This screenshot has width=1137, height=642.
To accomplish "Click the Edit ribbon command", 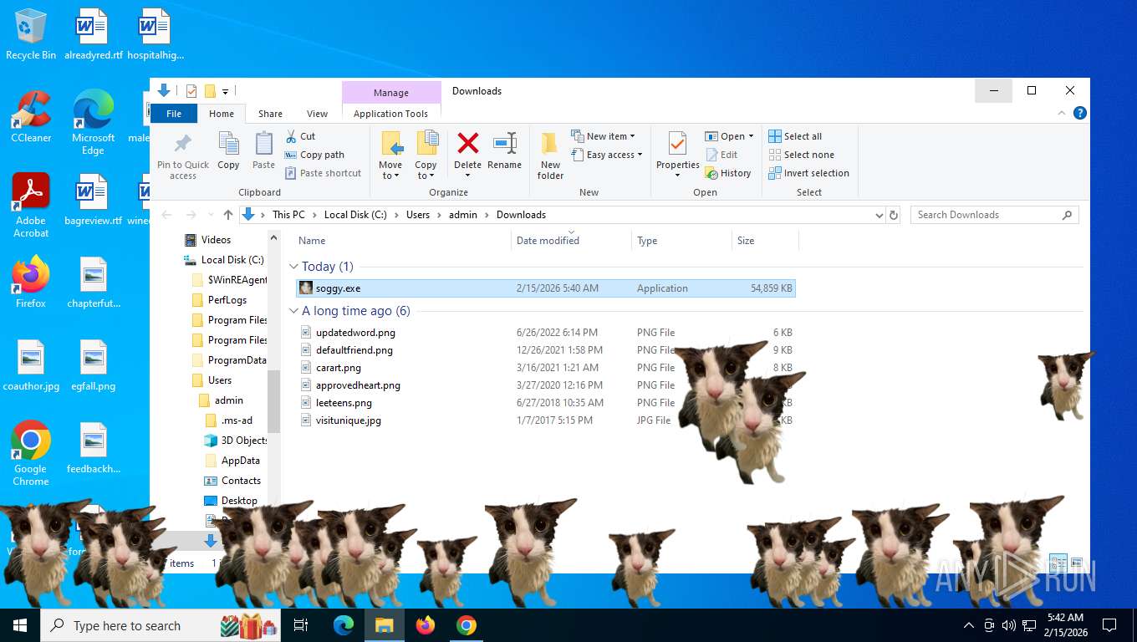I will coord(722,155).
